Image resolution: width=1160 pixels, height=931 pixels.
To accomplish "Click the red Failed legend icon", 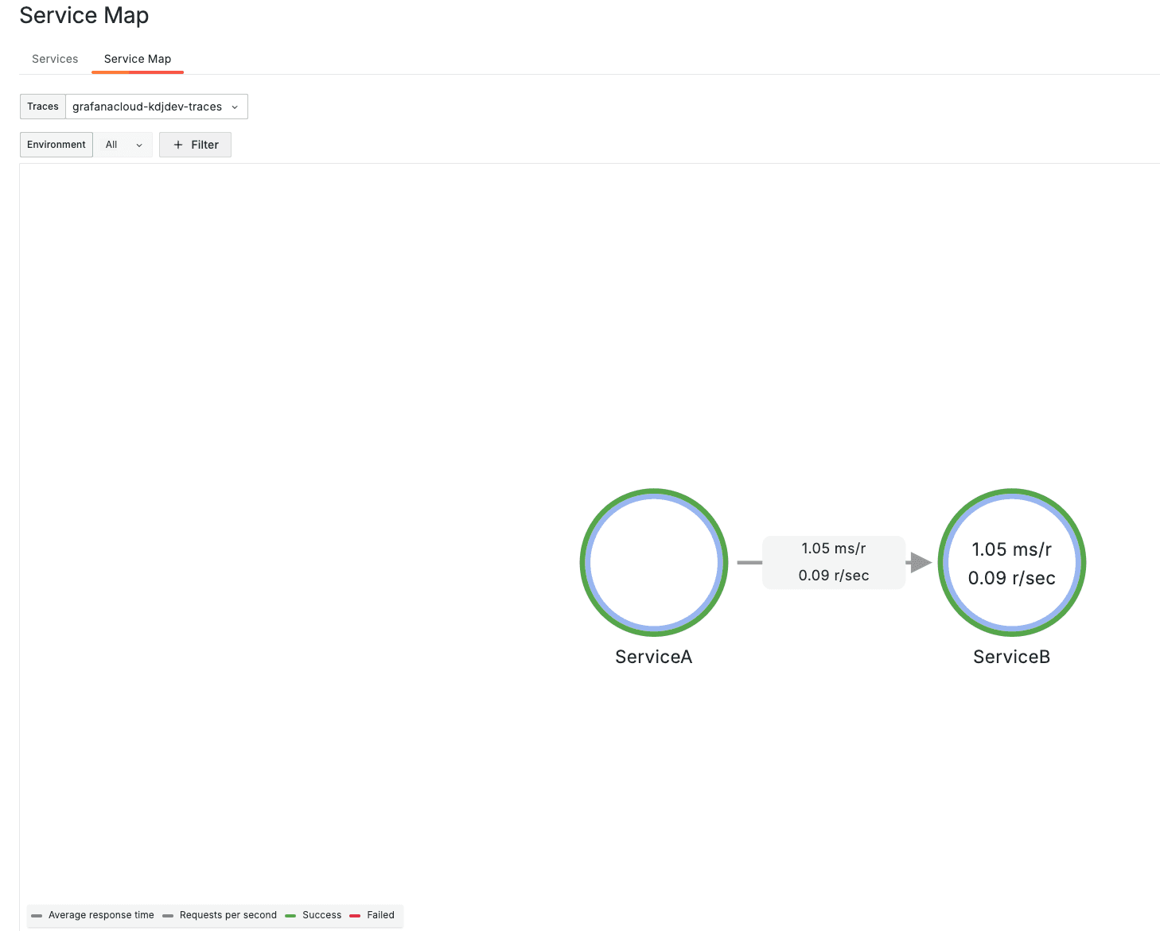I will click(x=355, y=915).
